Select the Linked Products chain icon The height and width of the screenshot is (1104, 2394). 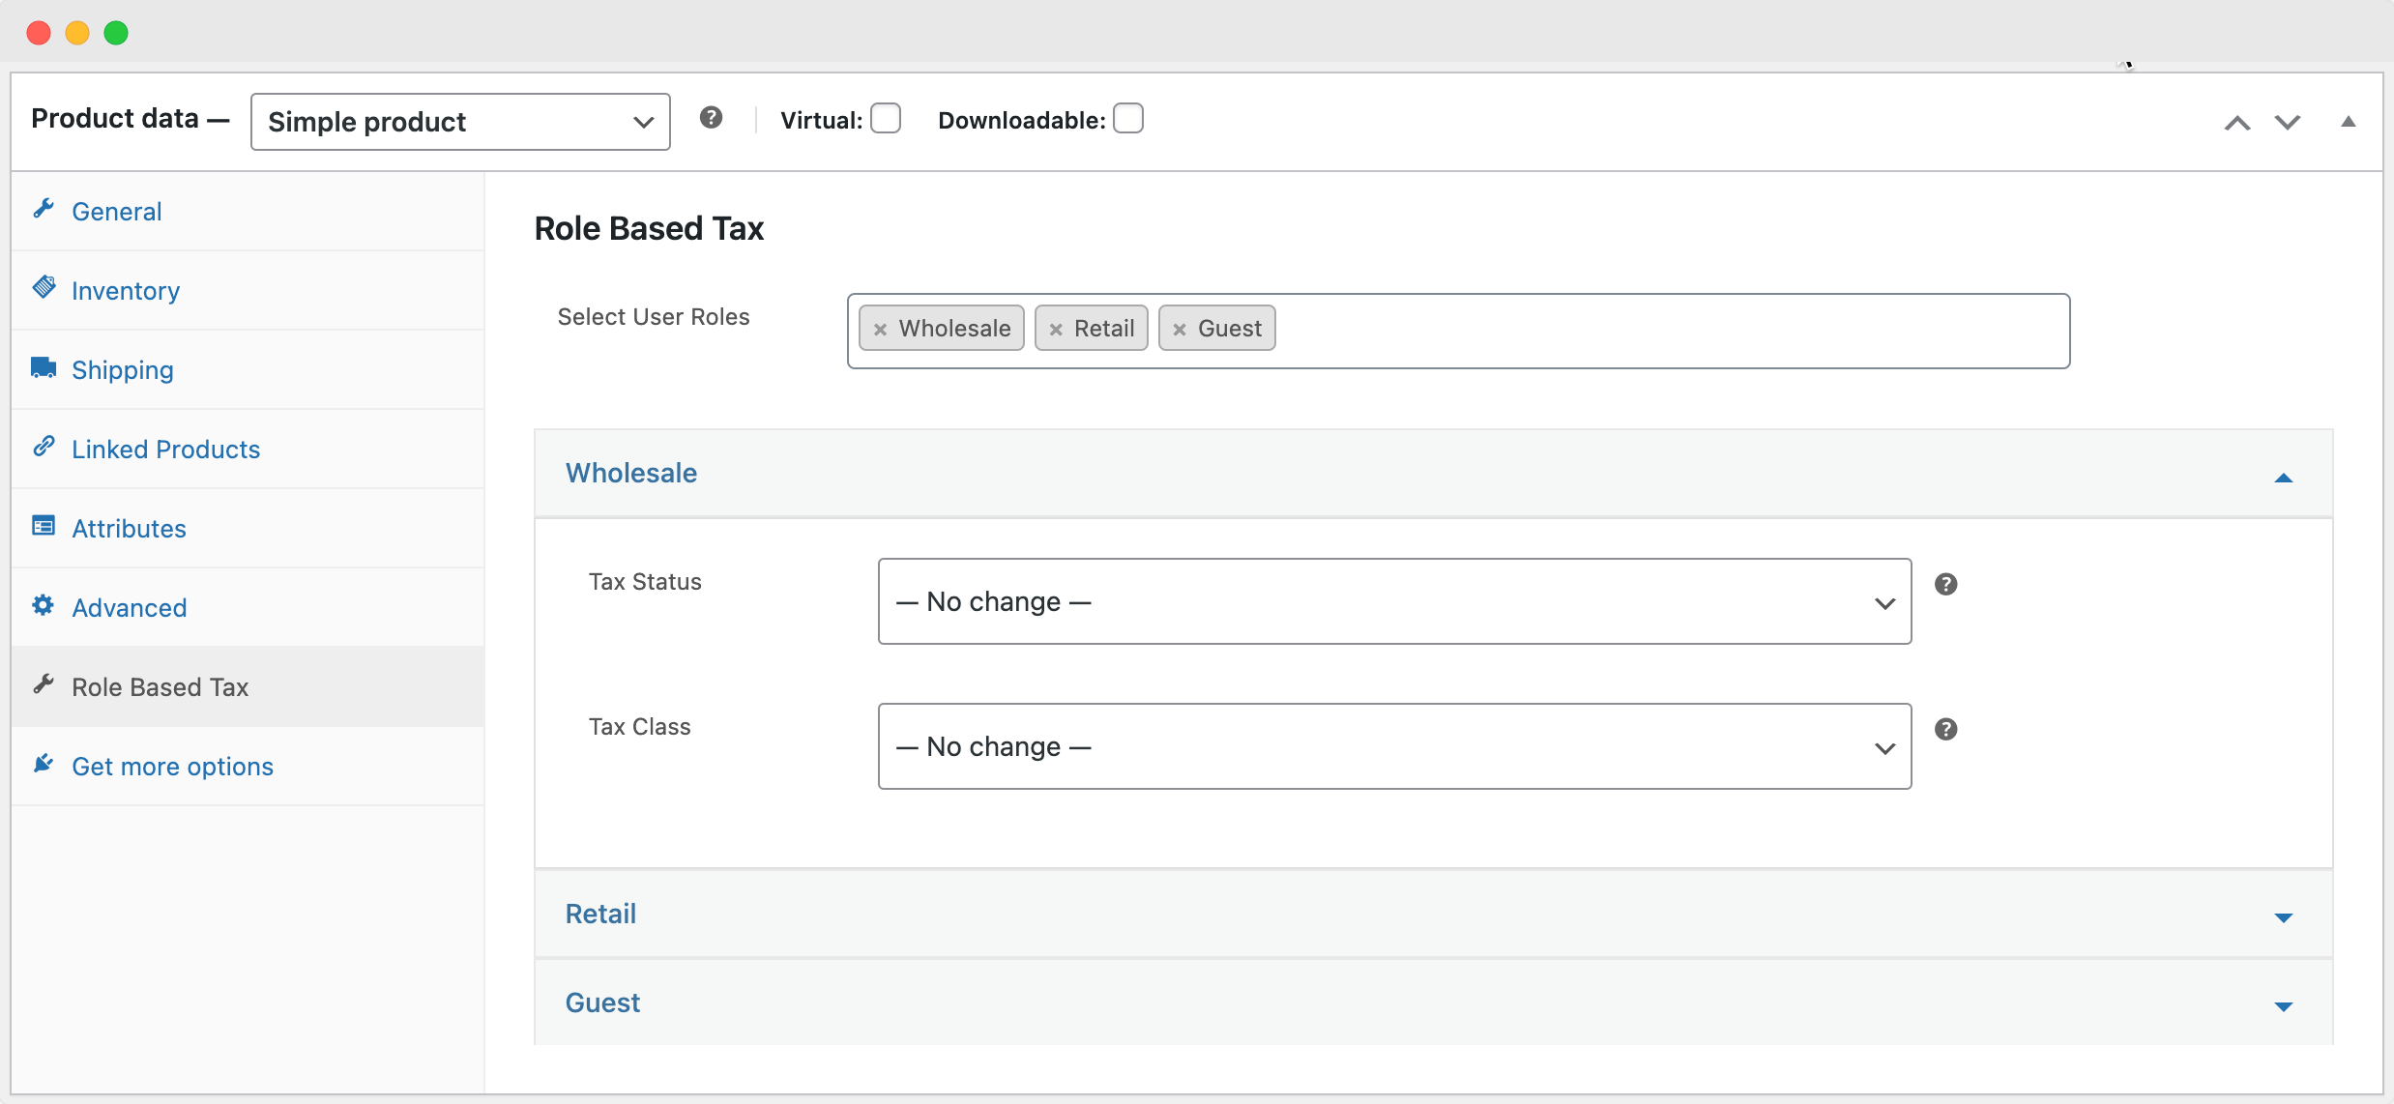[x=44, y=446]
